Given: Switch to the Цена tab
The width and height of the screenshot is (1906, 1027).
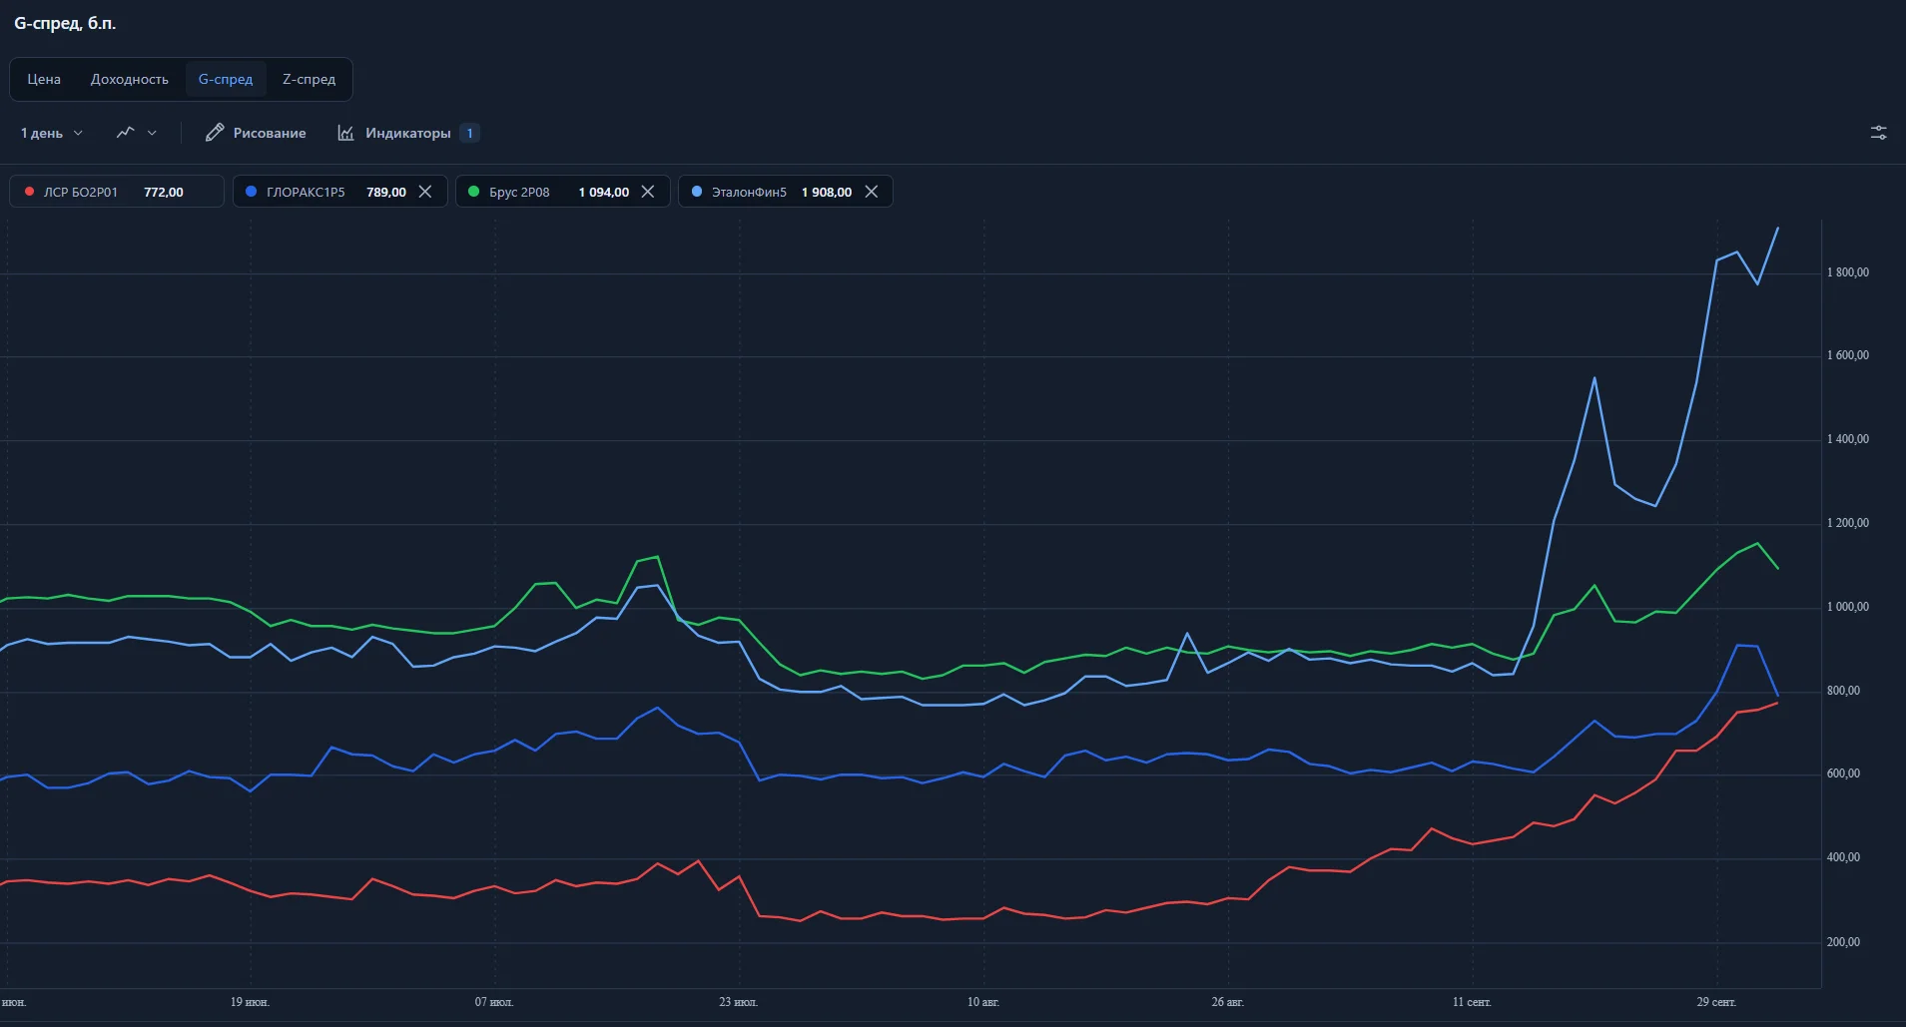Looking at the screenshot, I should coord(44,79).
